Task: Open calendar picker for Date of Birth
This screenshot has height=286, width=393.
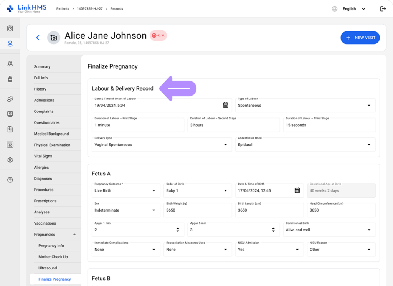Action: click(297, 190)
